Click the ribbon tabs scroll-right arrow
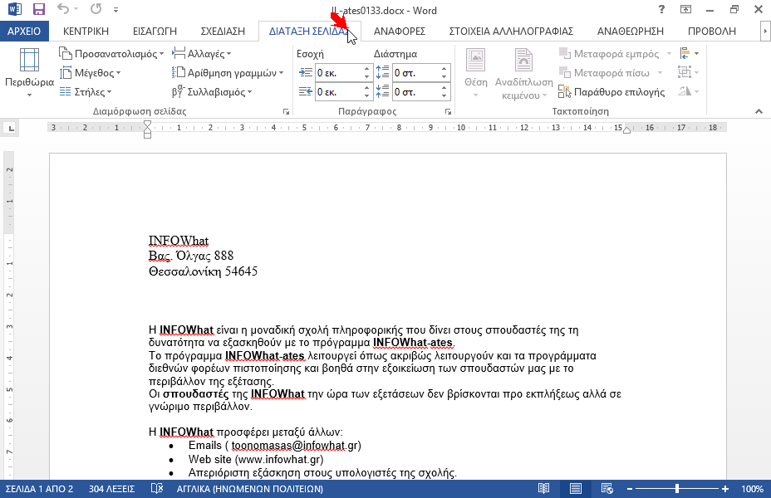The width and height of the screenshot is (771, 498). pos(764,32)
